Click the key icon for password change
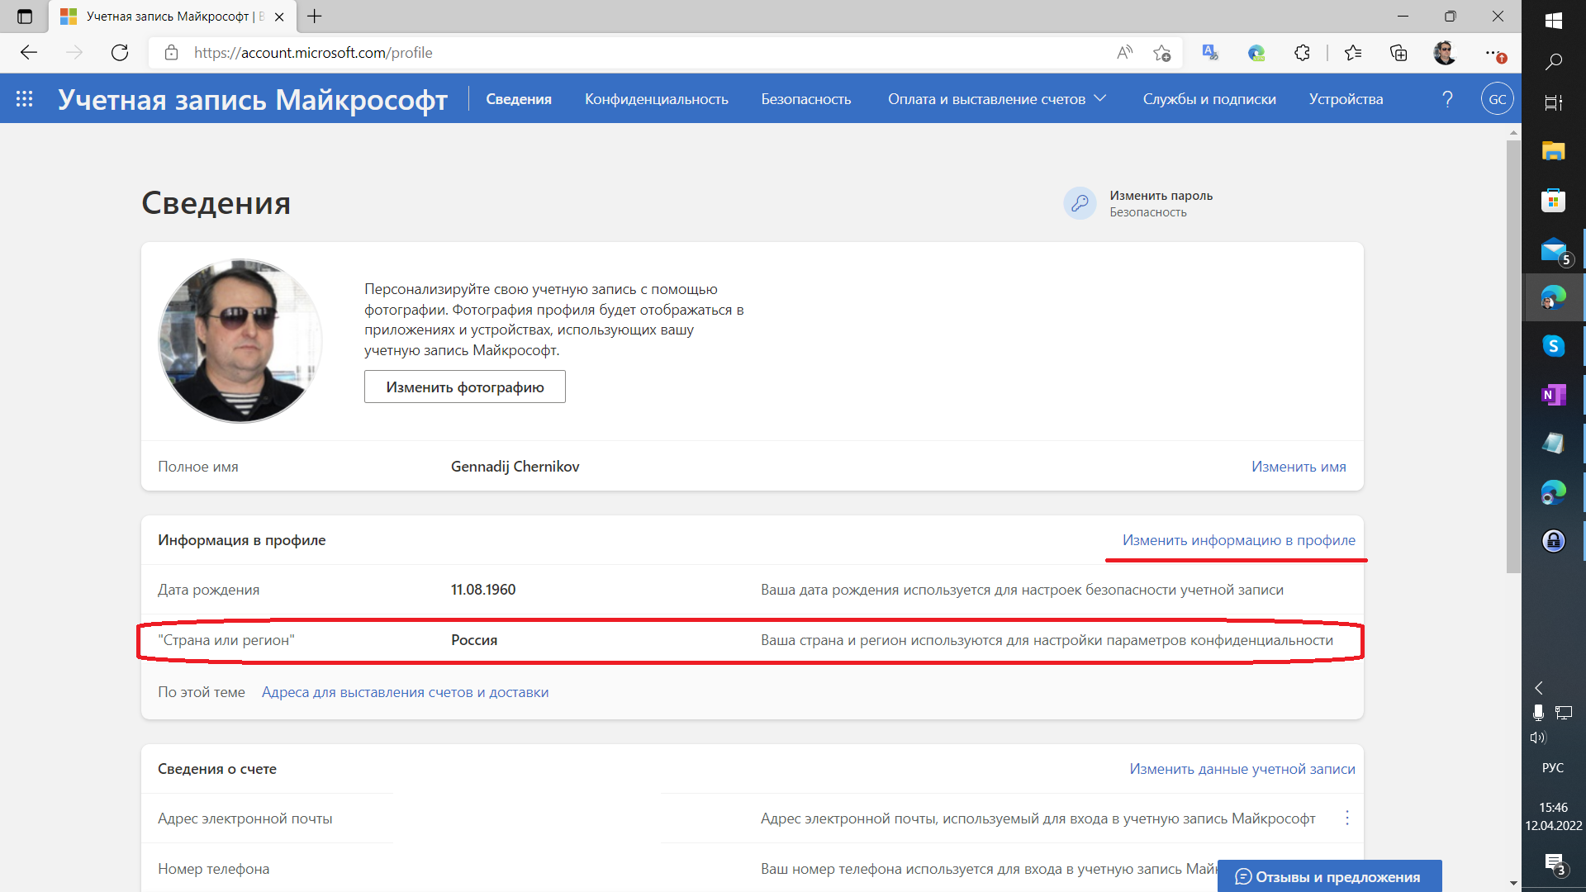The height and width of the screenshot is (892, 1586). [1080, 203]
